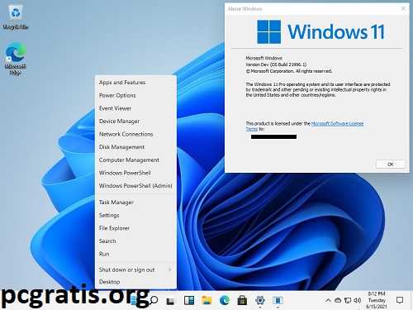Screen dimensions: 413x310
Task: Open the Widgets taskbar icon
Action: (x=189, y=300)
